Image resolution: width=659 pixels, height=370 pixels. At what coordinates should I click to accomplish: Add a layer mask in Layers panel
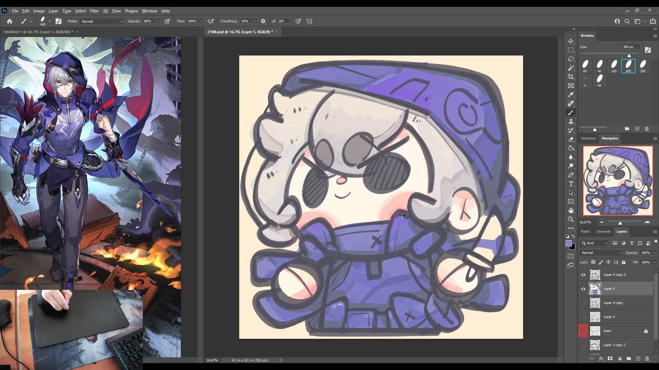[610, 359]
